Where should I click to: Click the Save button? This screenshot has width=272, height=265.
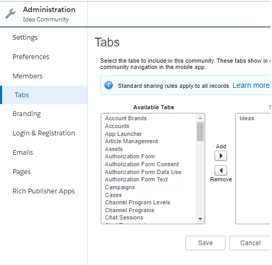pos(205,243)
